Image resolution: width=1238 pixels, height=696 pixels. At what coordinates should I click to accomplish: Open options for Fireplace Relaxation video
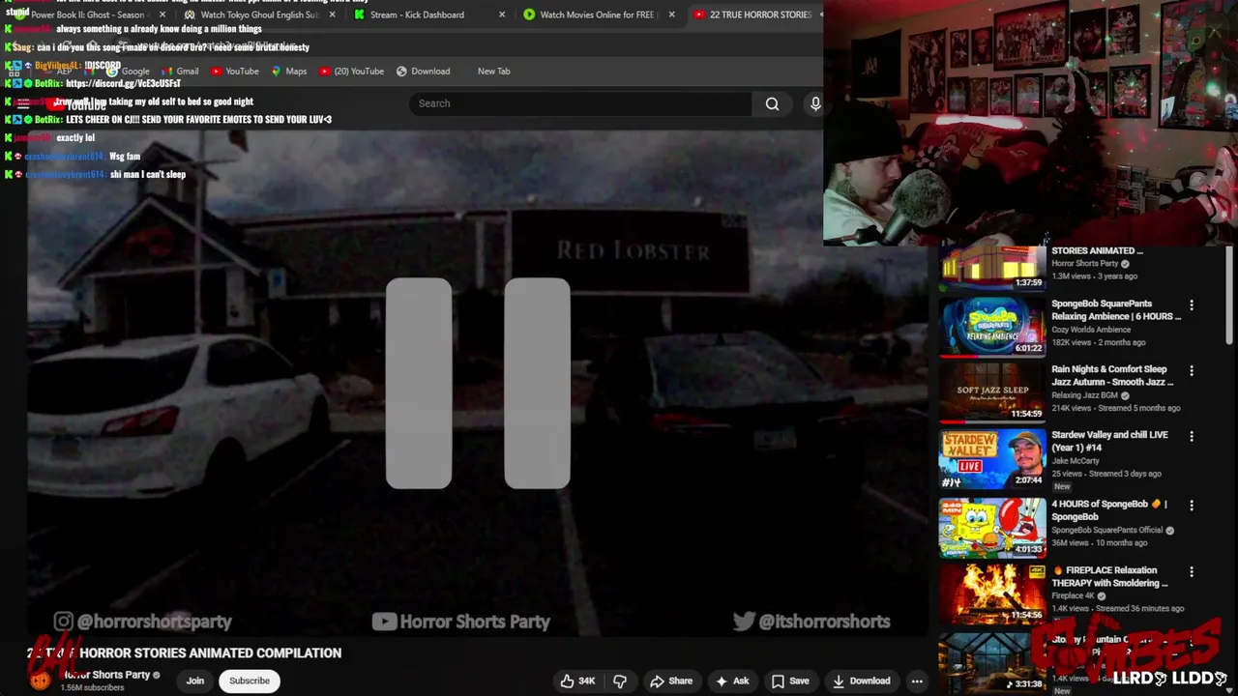[x=1192, y=571]
